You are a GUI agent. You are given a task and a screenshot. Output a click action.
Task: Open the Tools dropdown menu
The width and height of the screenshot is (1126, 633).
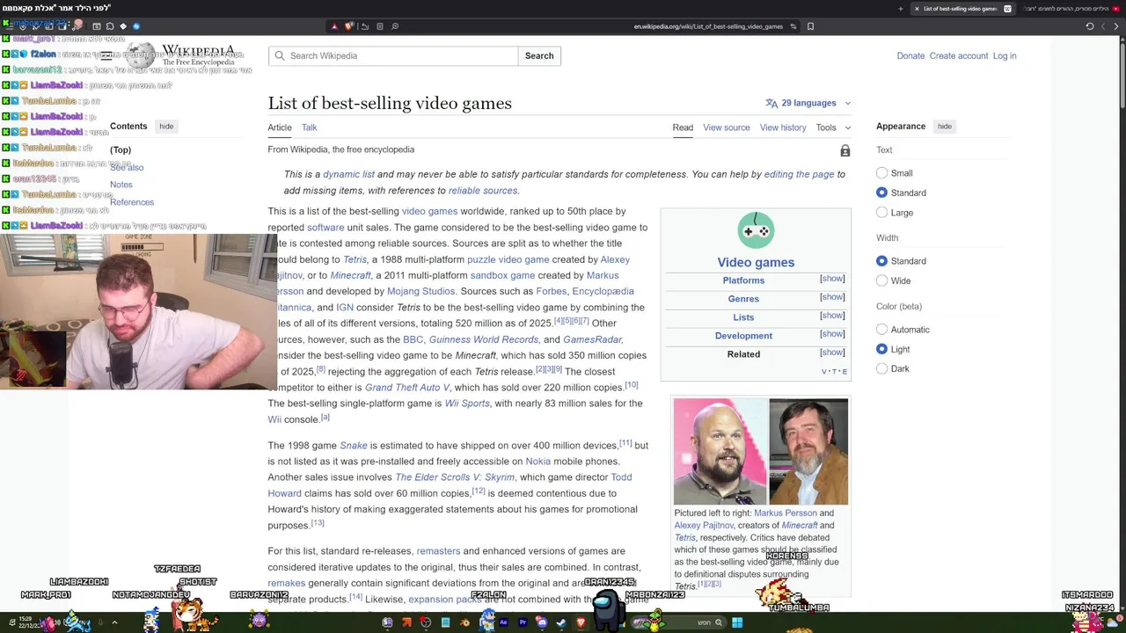pyautogui.click(x=831, y=127)
